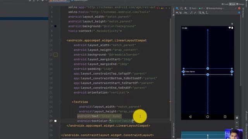Click the tools:context MainActivity line

[95, 31]
